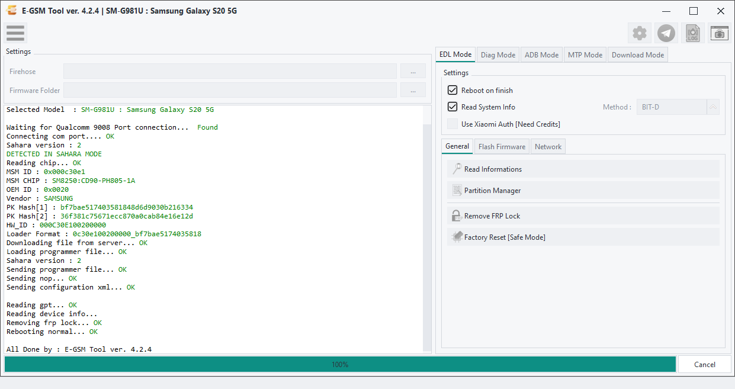Click Sending configuration xml log line

(70, 287)
